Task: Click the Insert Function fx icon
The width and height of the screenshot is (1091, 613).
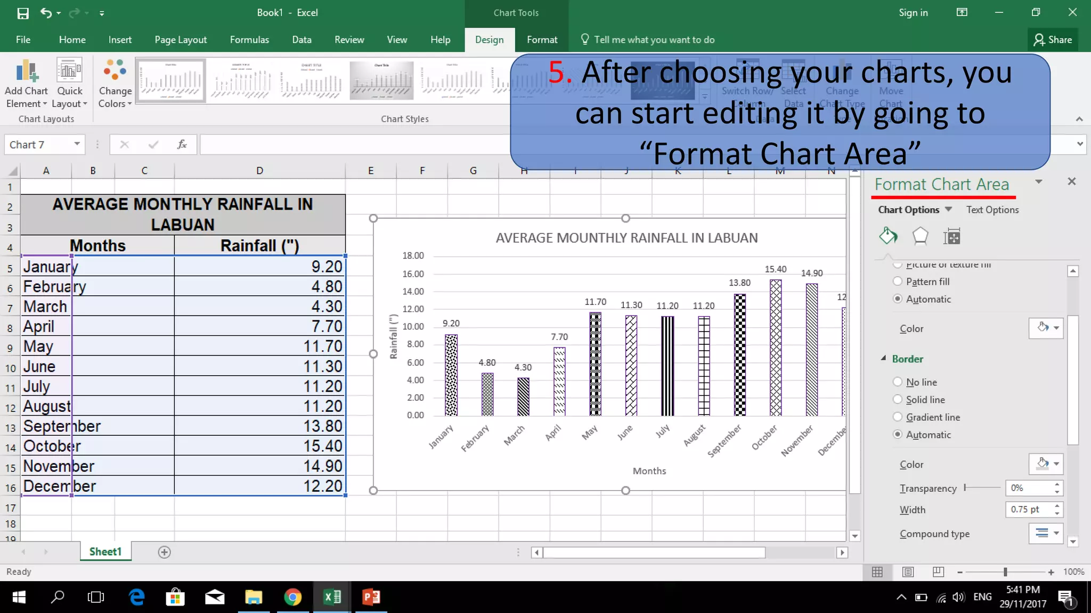Action: [182, 144]
